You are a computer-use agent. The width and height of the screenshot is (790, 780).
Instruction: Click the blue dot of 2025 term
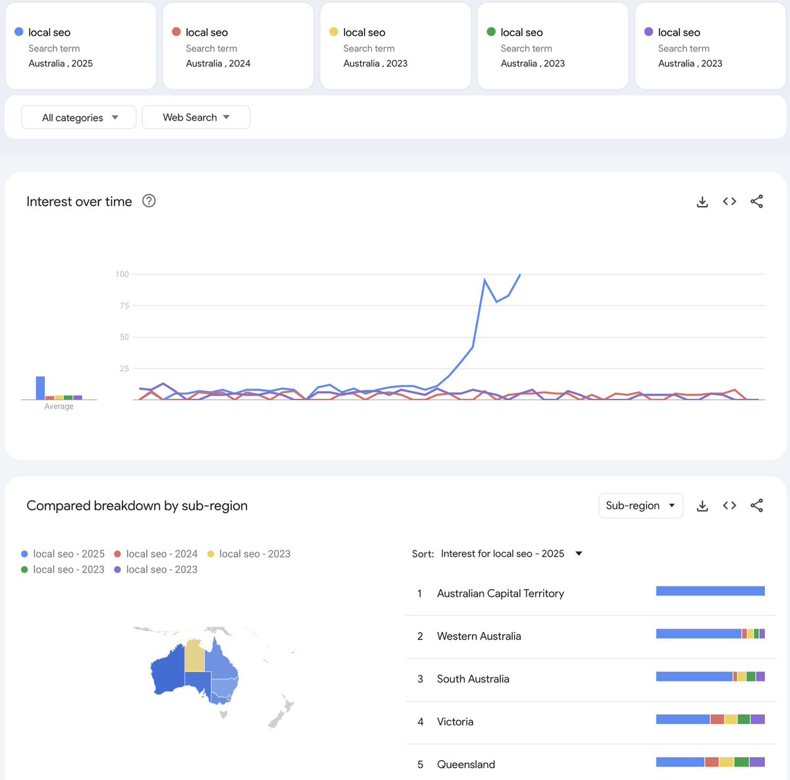click(19, 32)
